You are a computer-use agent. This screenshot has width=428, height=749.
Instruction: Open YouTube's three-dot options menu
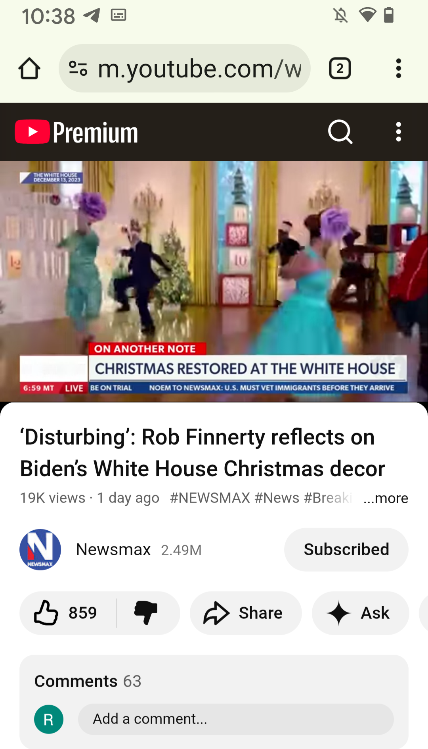click(x=398, y=132)
